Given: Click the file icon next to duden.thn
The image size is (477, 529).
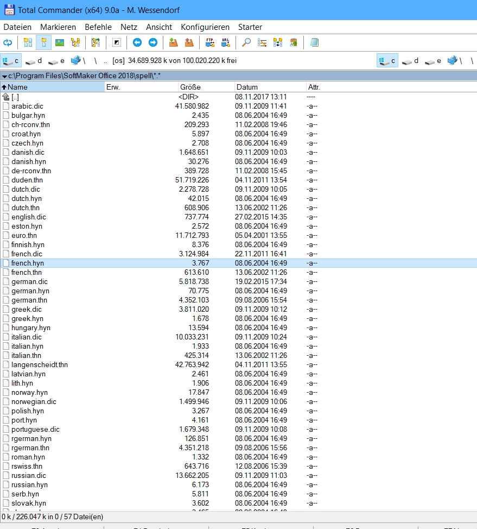Looking at the screenshot, I should [6, 180].
